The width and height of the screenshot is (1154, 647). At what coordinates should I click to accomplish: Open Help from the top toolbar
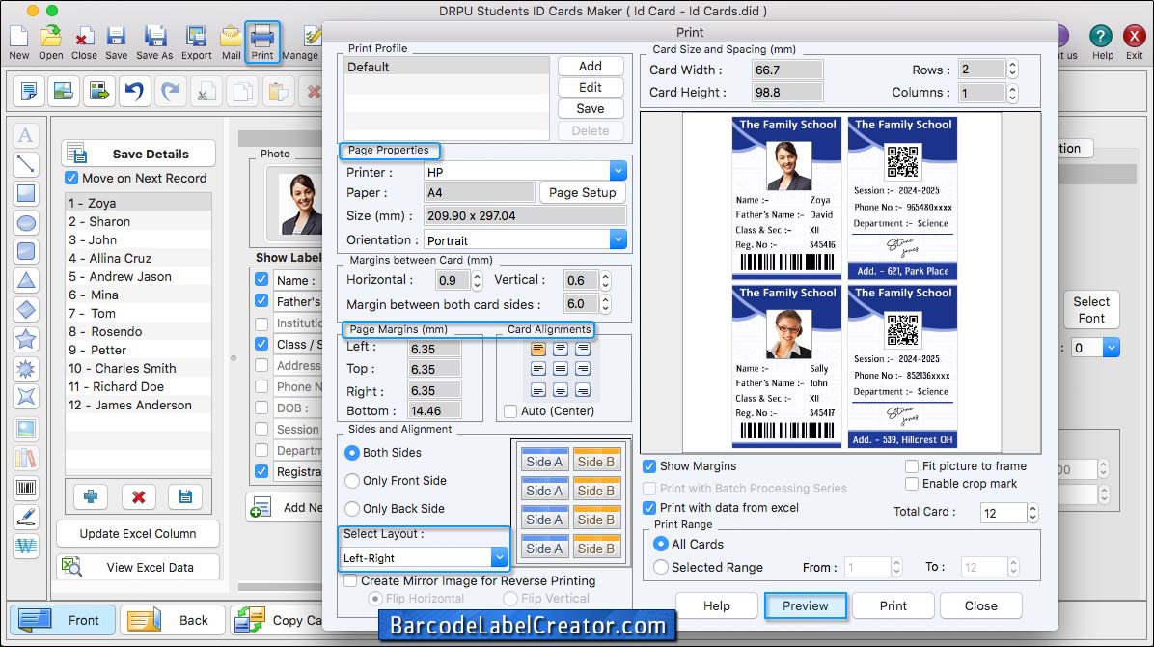pyautogui.click(x=1102, y=42)
